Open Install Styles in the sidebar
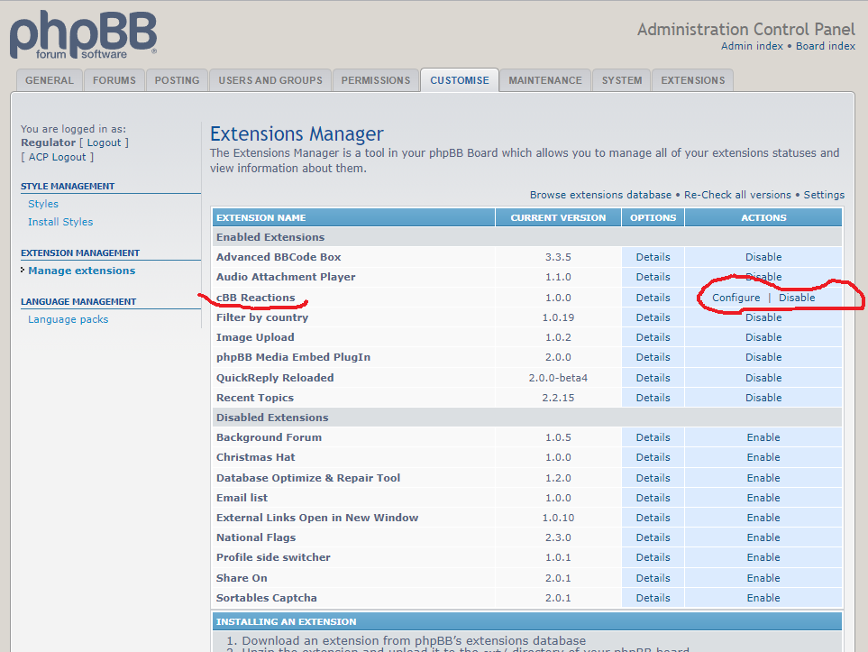Screen dimensions: 868x652 [60, 222]
